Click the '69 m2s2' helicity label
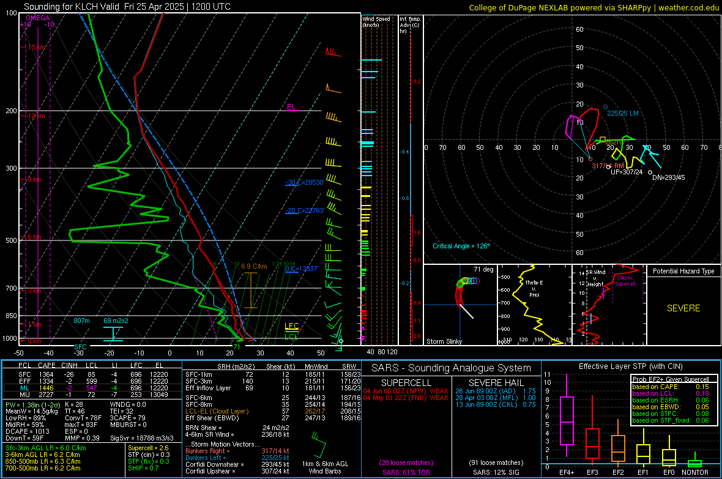 (116, 321)
